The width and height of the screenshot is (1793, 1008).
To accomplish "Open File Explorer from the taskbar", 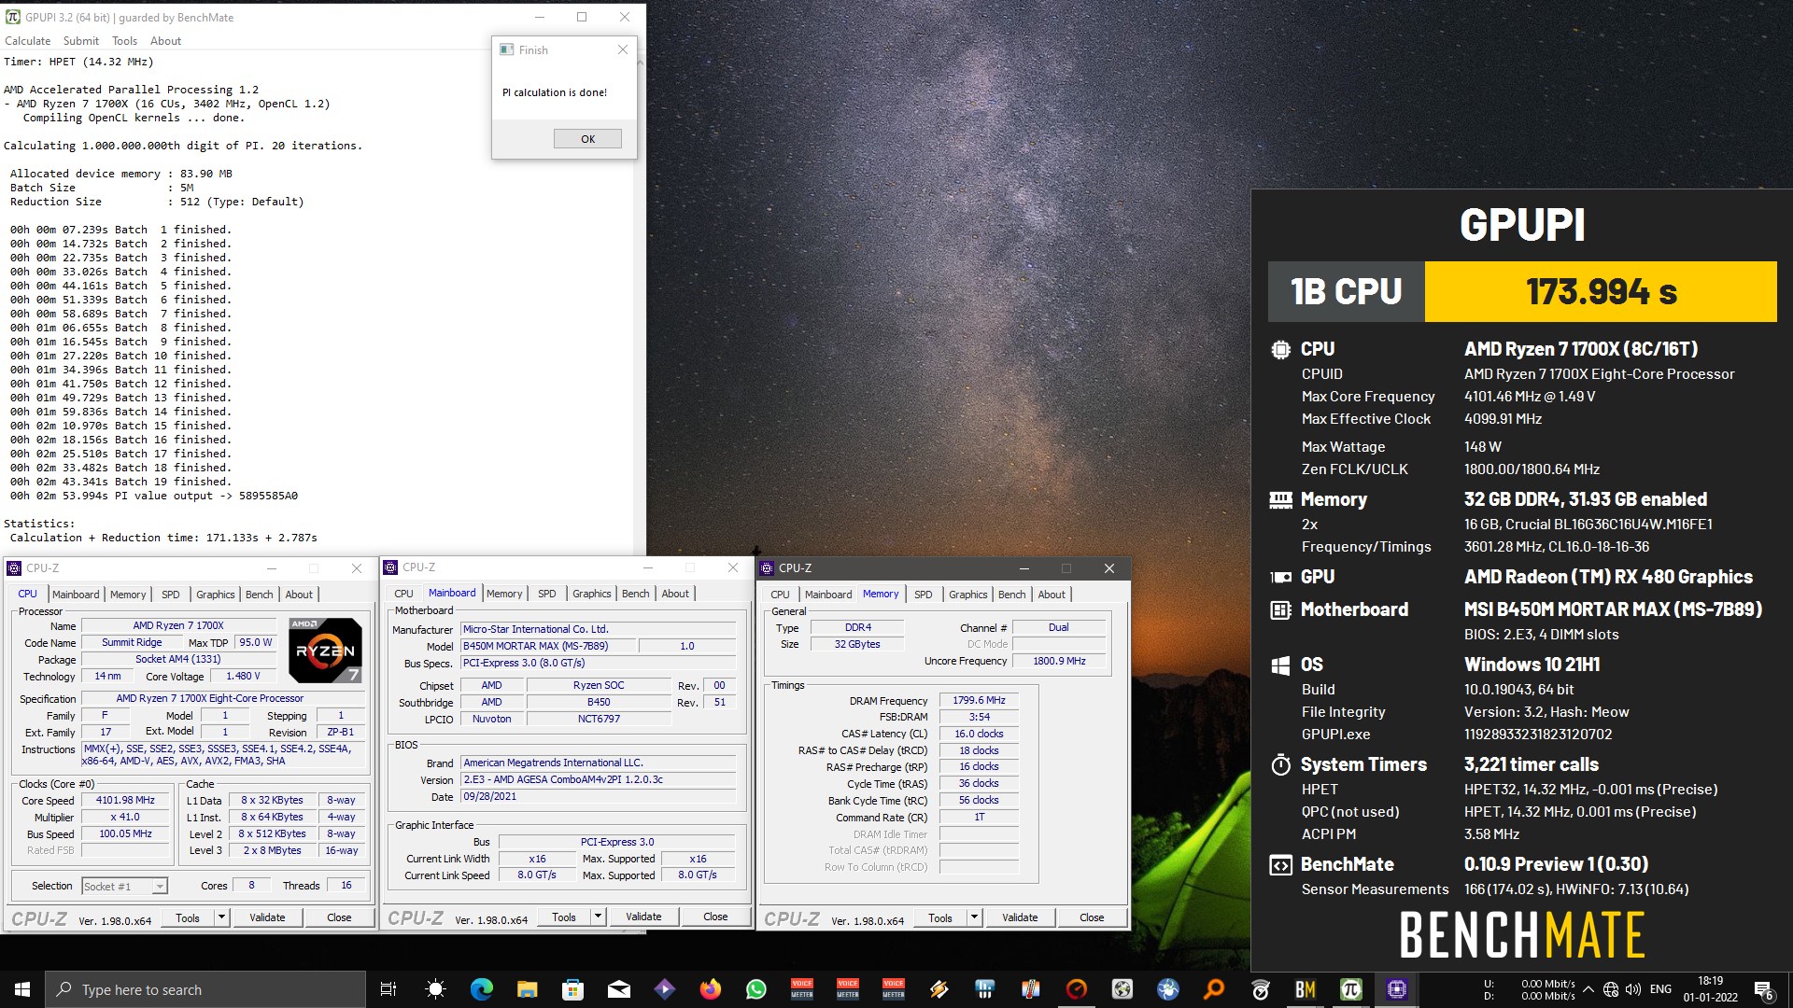I will point(527,989).
